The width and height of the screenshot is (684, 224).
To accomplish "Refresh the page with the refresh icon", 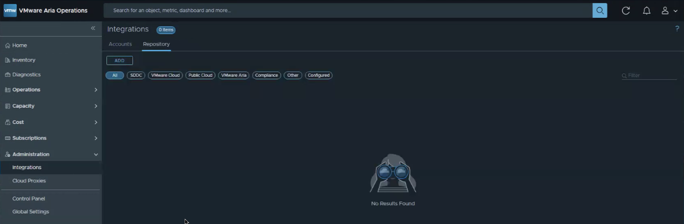I will pos(626,11).
